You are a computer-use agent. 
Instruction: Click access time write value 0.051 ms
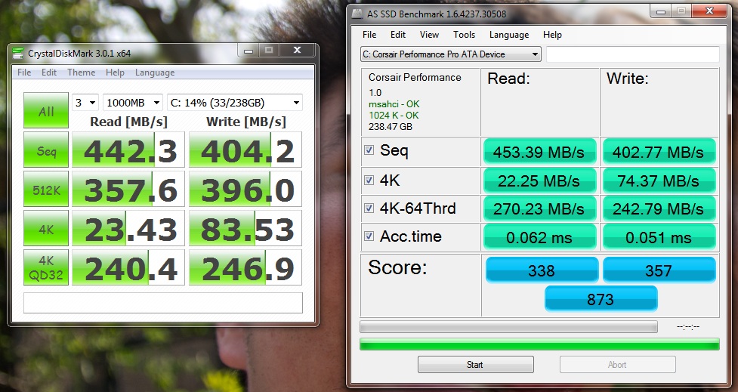click(x=659, y=237)
